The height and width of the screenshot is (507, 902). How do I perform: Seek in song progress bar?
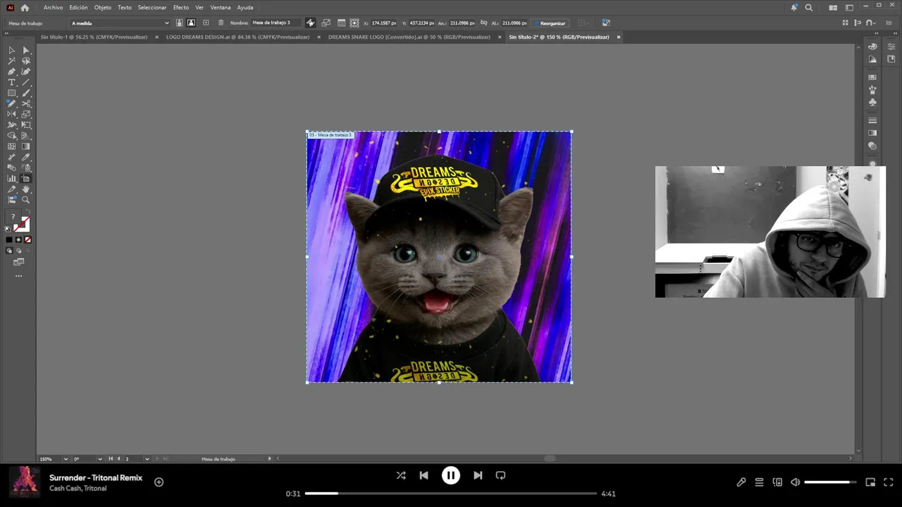coord(451,494)
